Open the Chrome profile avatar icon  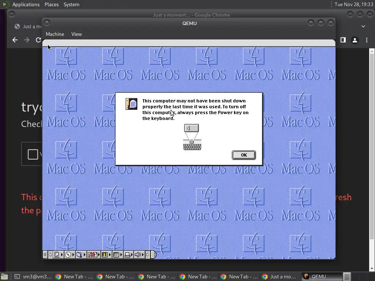tap(354, 40)
